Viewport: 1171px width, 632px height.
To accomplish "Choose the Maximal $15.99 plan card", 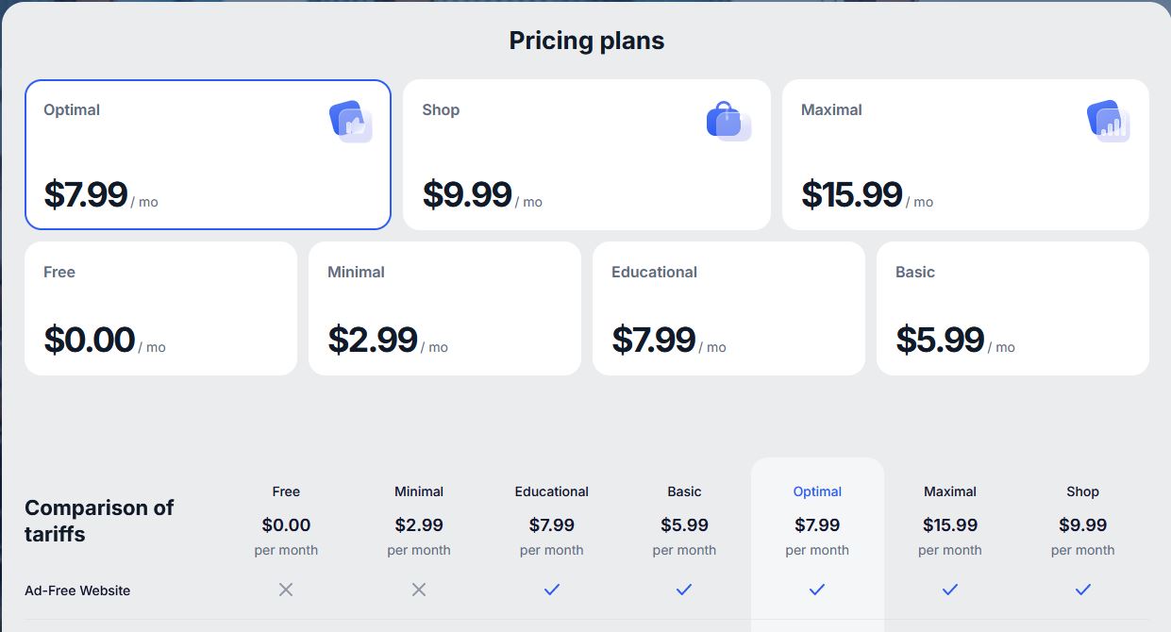I will pyautogui.click(x=965, y=155).
